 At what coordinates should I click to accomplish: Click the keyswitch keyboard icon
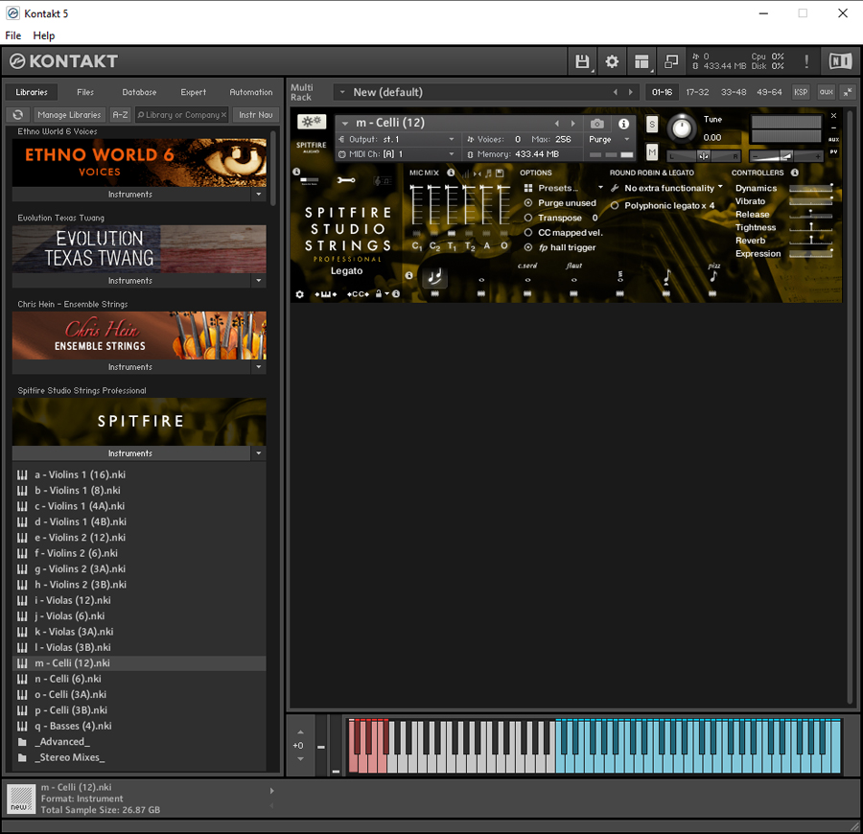325,294
